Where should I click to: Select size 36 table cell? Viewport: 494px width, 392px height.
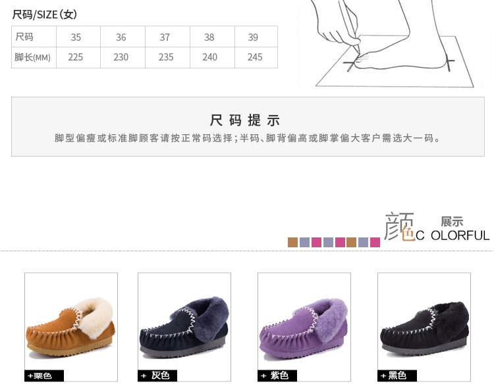click(x=123, y=37)
